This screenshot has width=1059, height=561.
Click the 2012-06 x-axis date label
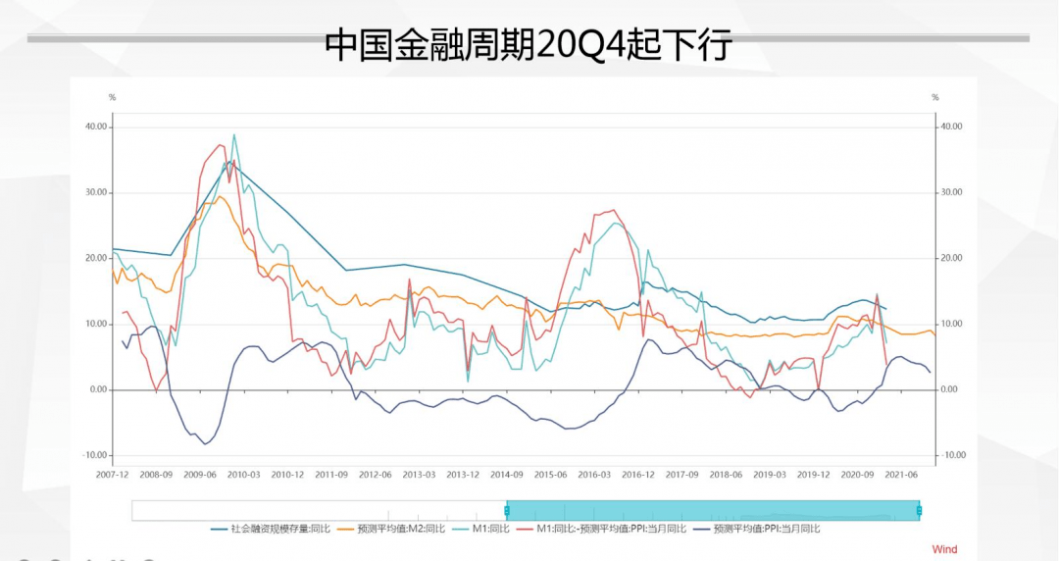[376, 475]
